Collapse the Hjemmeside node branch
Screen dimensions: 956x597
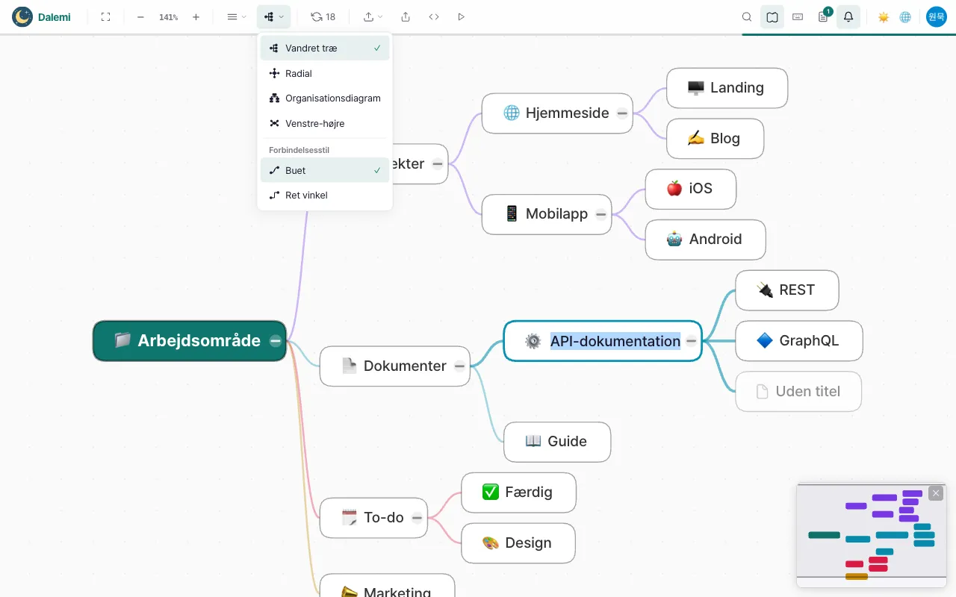tap(622, 113)
